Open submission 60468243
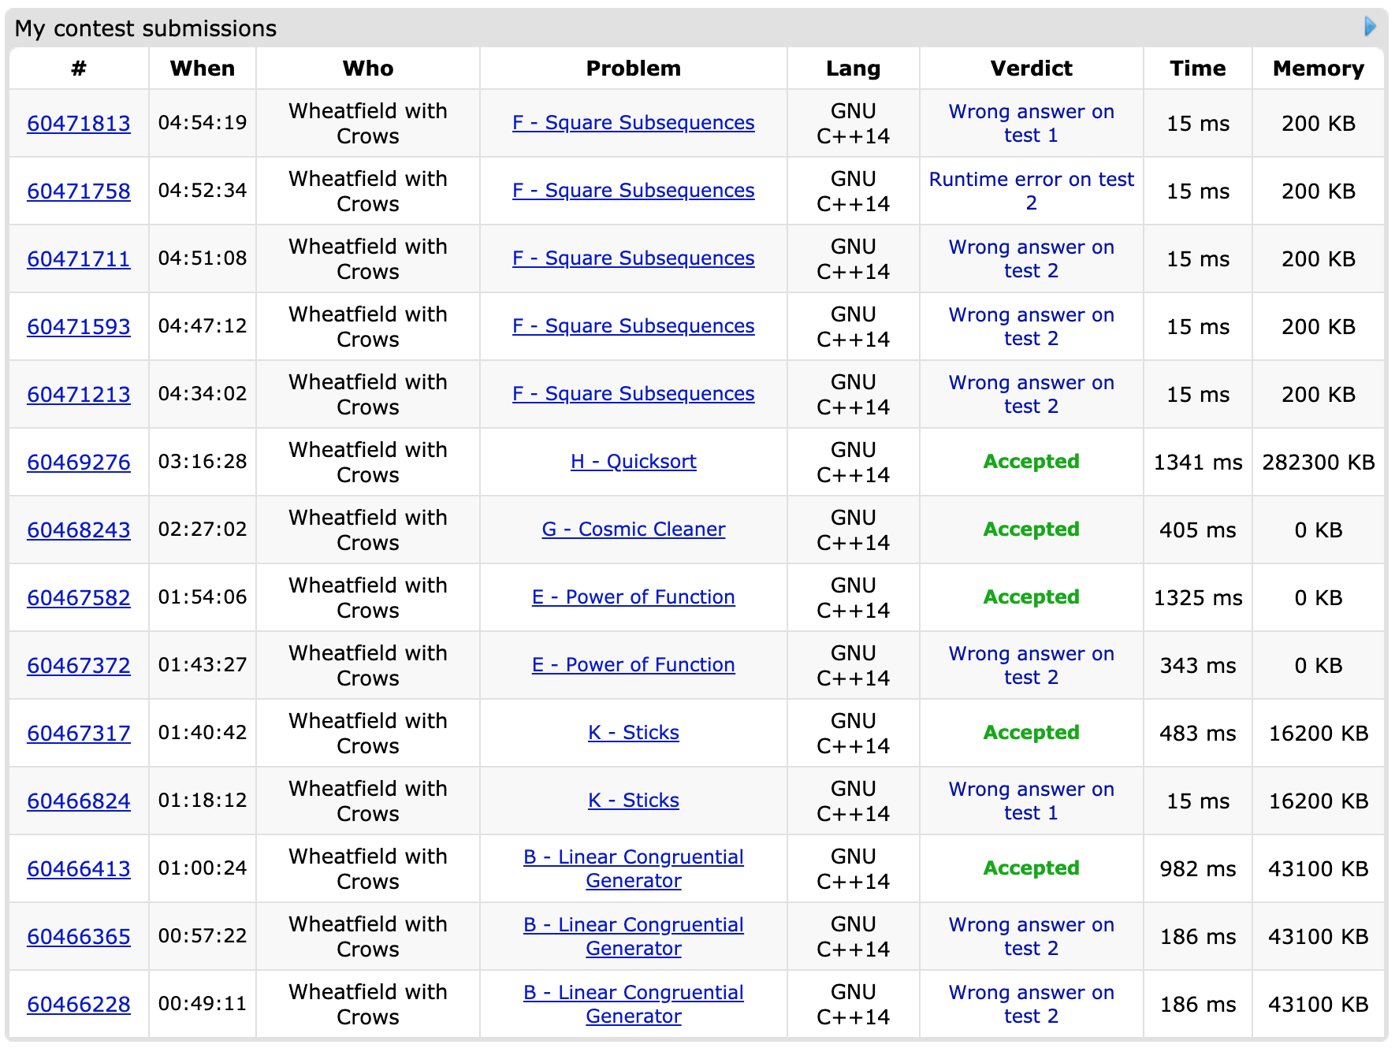1395x1048 pixels. pyautogui.click(x=79, y=530)
